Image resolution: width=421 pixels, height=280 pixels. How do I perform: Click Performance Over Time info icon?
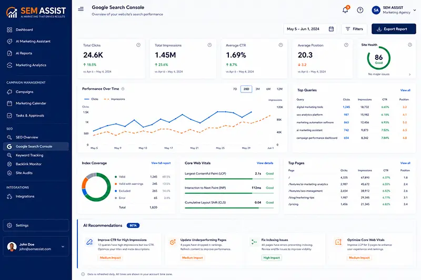tap(123, 89)
